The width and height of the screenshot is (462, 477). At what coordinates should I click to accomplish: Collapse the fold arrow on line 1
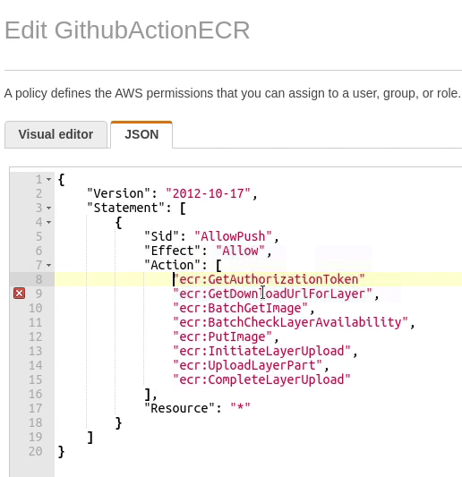[x=48, y=180]
